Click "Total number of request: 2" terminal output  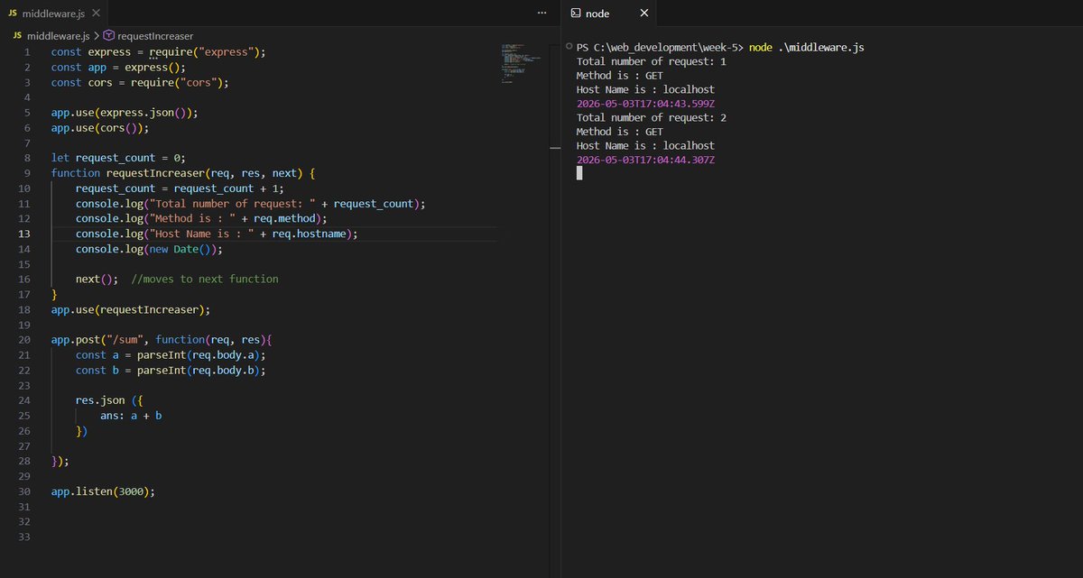pyautogui.click(x=651, y=117)
